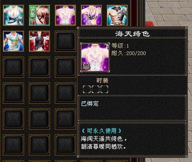
Task: Select the pink-purple 海天绮色 costume in inventory
Action: click(x=65, y=15)
